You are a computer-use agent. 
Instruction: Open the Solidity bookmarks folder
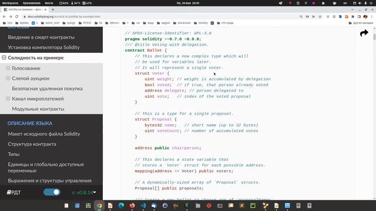tap(201, 23)
